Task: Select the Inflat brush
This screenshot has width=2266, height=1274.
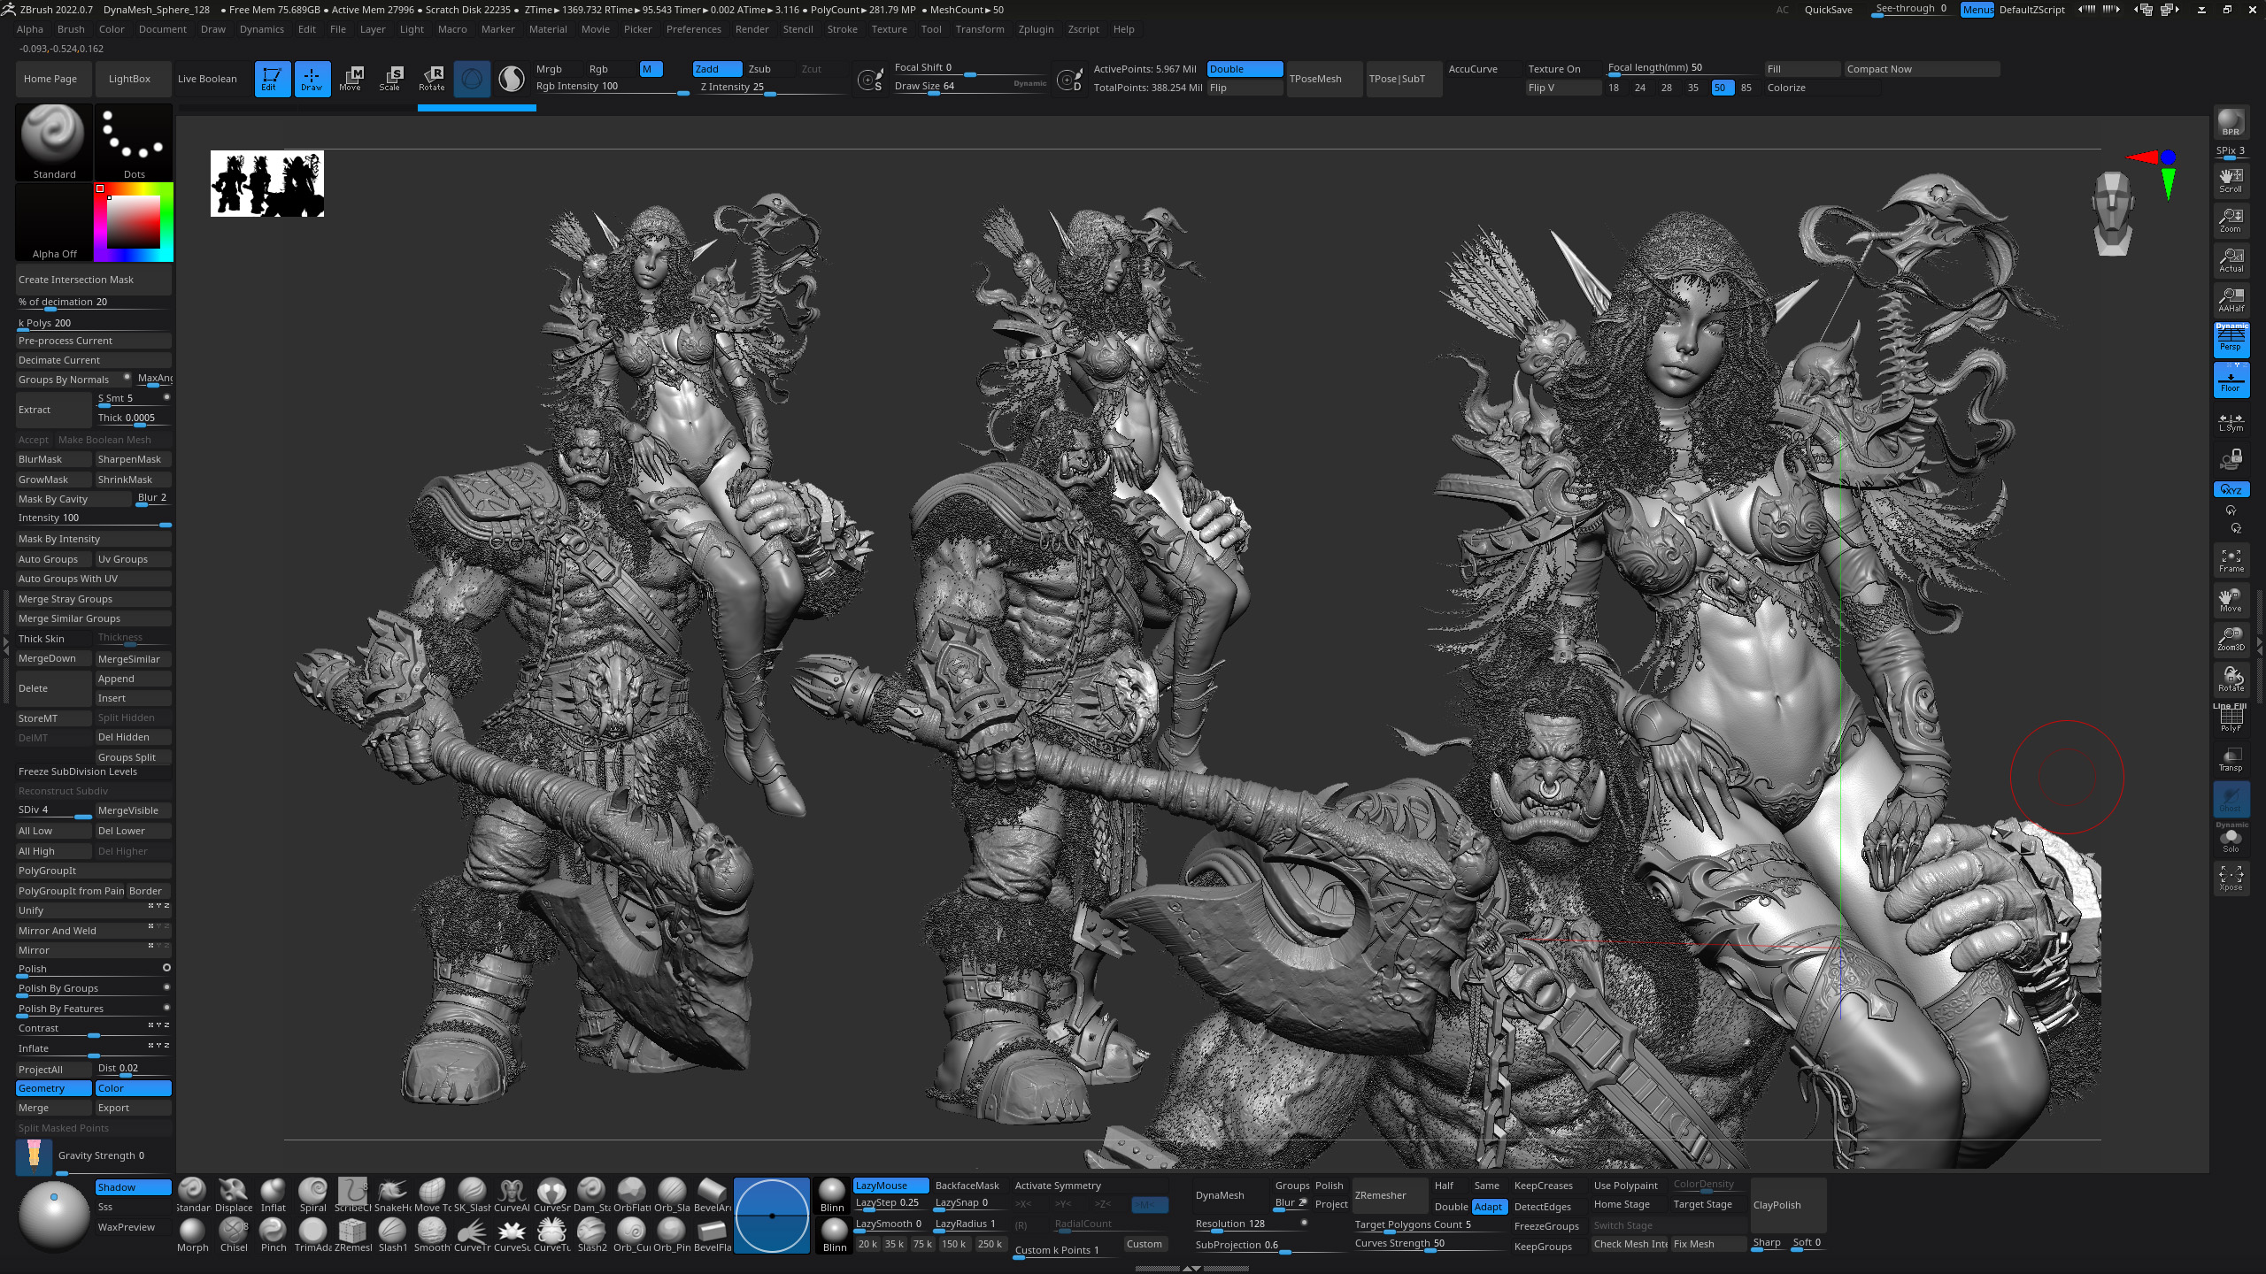Action: point(273,1195)
